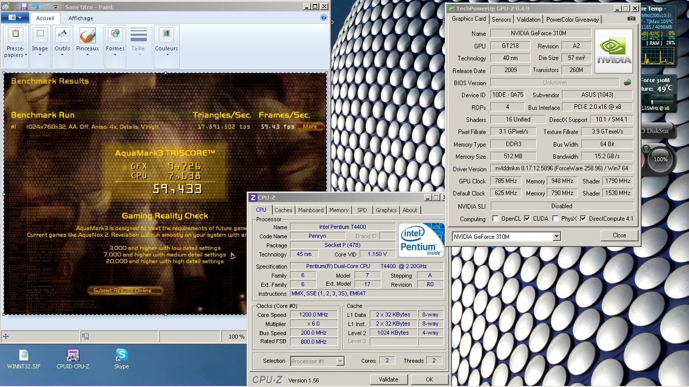689x387 pixels.
Task: Switch to the Affichage ribbon tab
Action: (x=81, y=18)
